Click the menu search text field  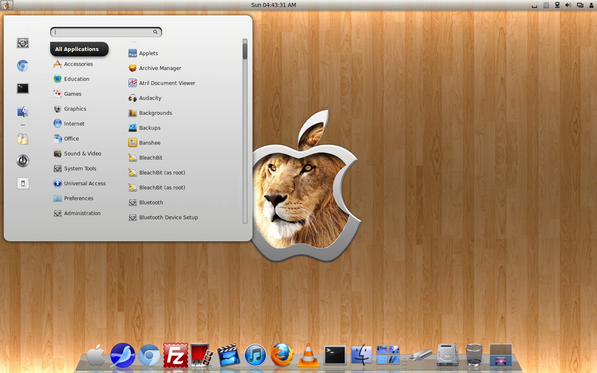coord(104,32)
